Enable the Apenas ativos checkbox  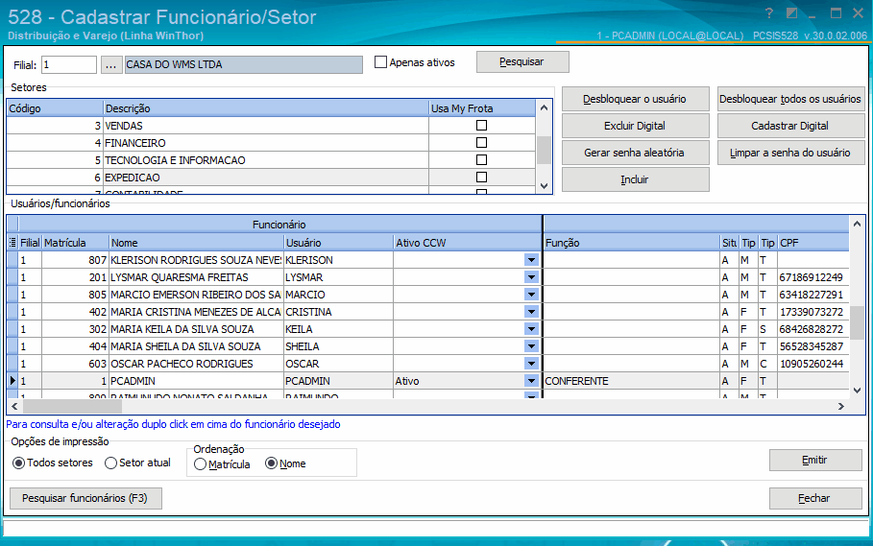click(x=381, y=62)
